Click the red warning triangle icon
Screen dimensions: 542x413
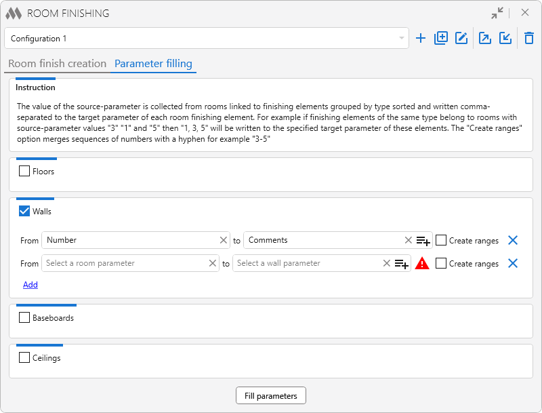coord(422,264)
